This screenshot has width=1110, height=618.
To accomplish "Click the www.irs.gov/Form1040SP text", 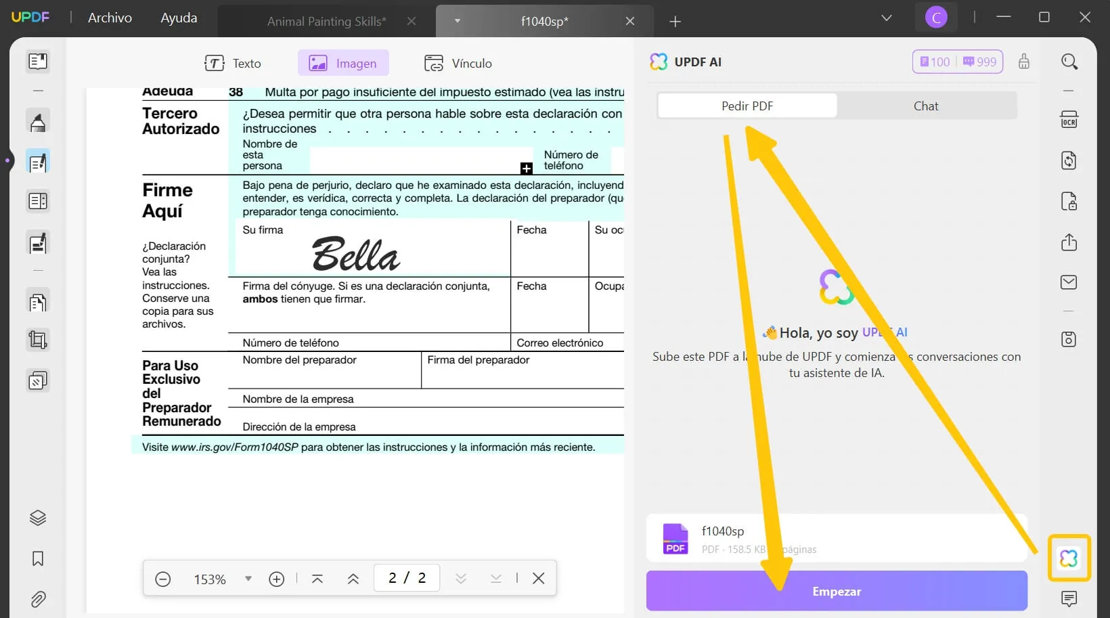I will [x=234, y=447].
